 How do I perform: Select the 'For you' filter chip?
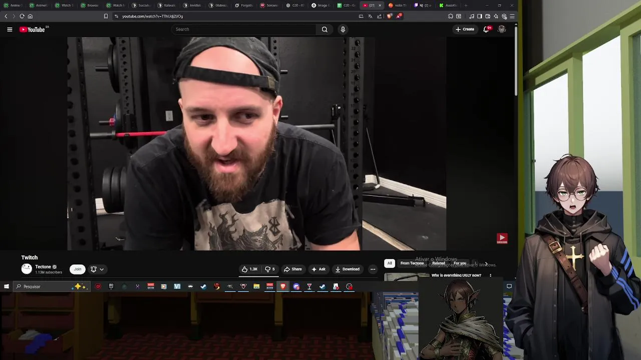(460, 263)
